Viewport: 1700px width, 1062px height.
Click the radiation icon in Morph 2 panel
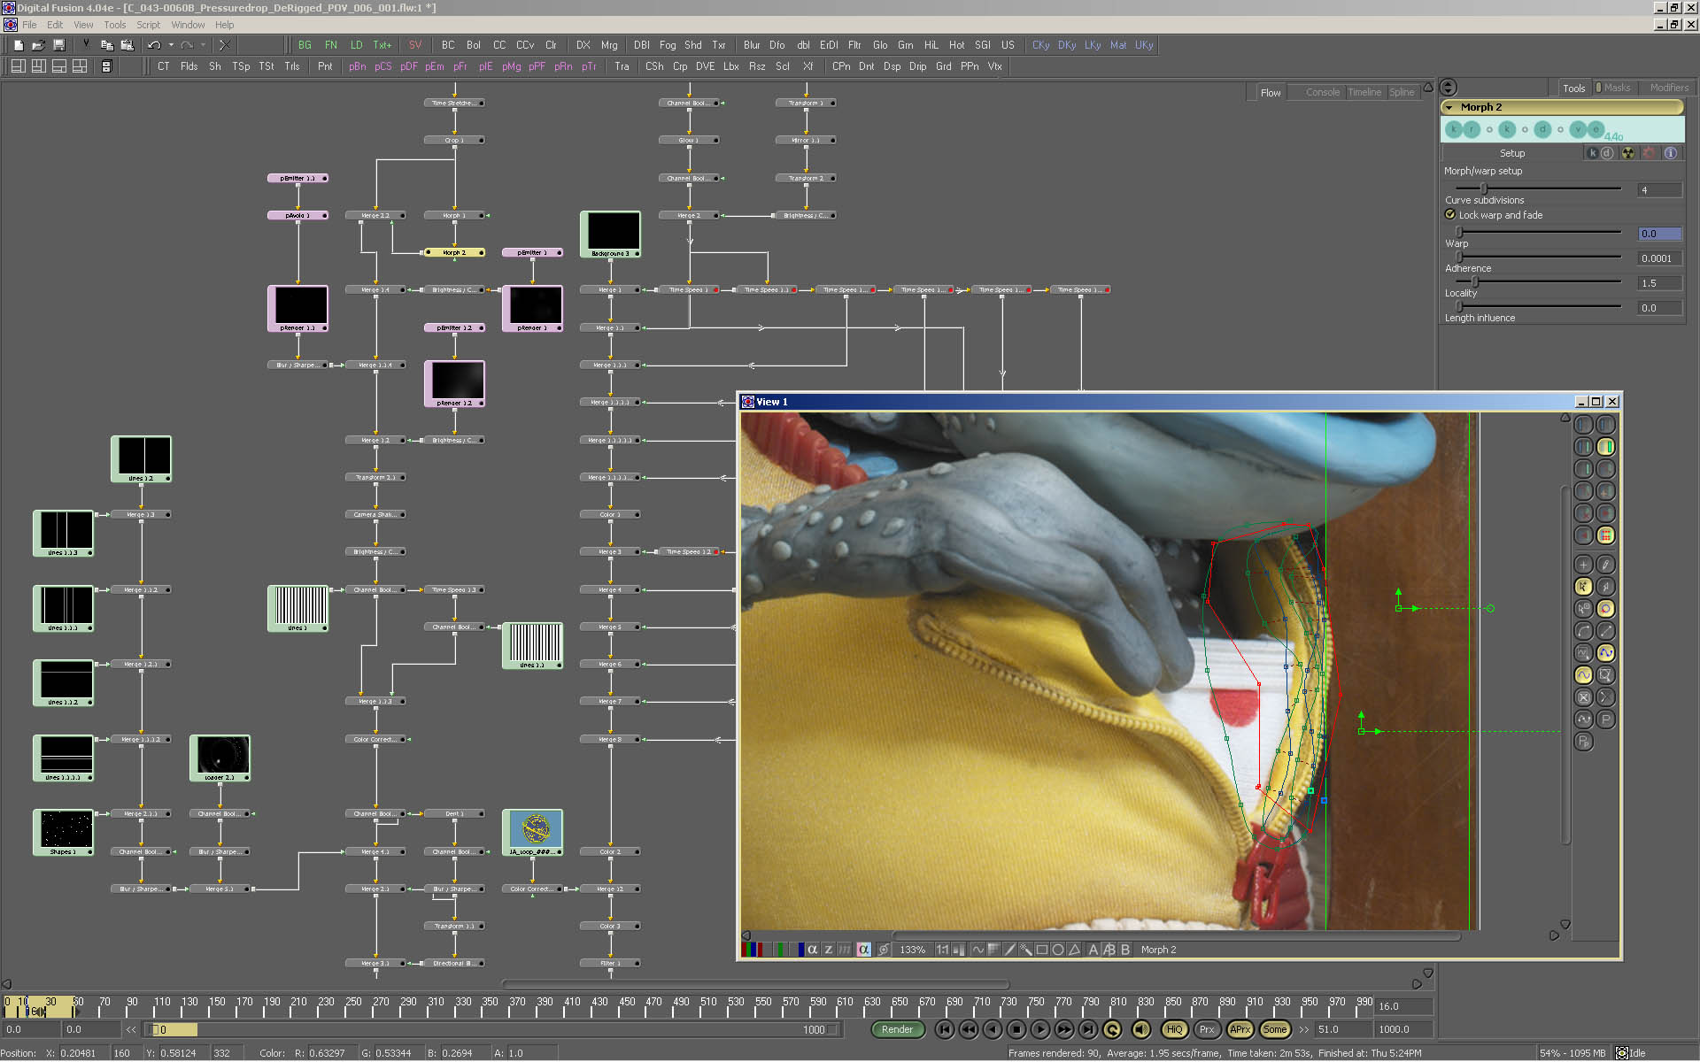1628,153
